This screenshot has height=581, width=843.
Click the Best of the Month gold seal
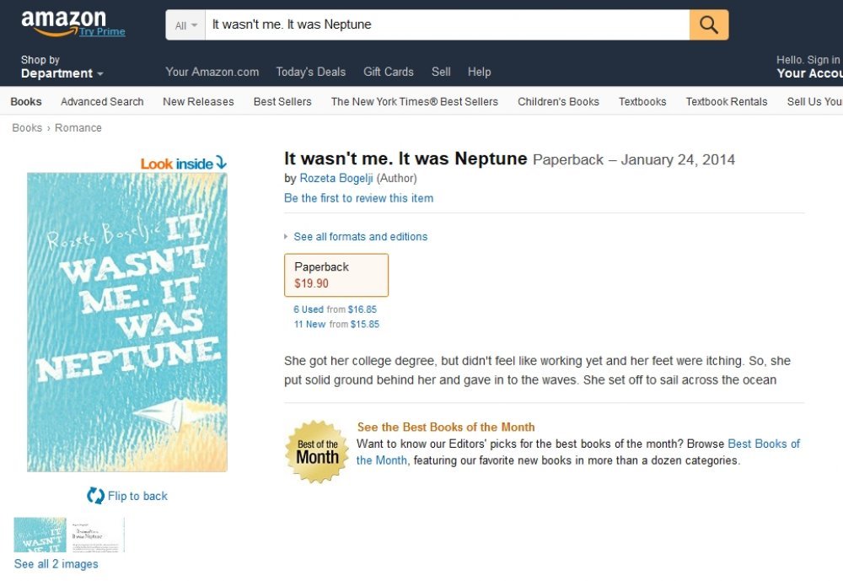click(317, 452)
